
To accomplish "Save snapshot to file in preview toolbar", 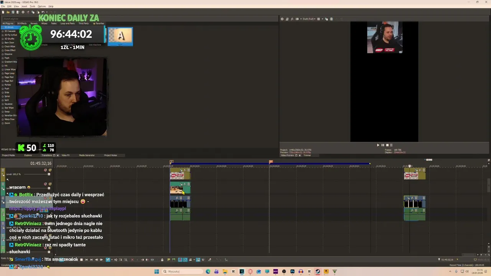I will click(331, 19).
